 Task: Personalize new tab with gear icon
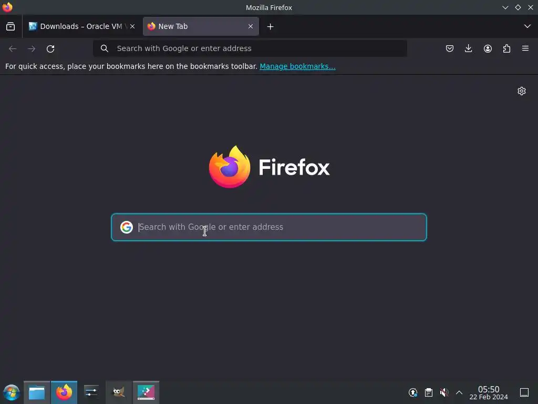[522, 91]
